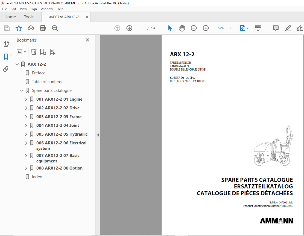Screen dimensions: 304x236
Task: Find current bookmark icon
Action: click(52, 52)
